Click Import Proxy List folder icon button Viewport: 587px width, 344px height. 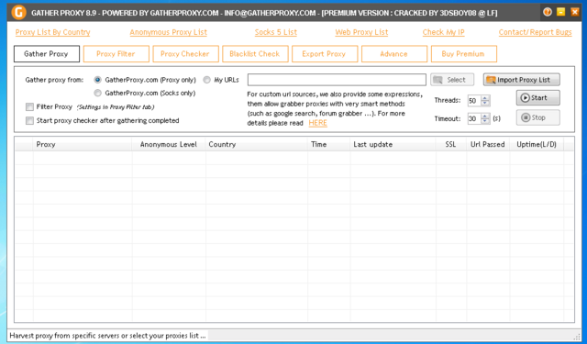(x=522, y=80)
